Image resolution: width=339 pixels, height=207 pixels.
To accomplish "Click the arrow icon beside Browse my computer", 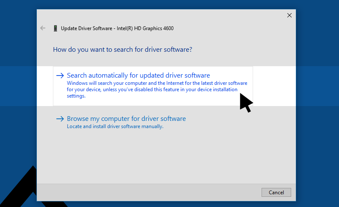I will [x=60, y=119].
